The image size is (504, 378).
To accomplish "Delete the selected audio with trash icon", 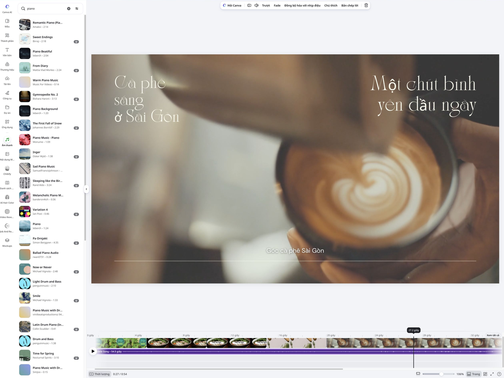I will (x=366, y=6).
